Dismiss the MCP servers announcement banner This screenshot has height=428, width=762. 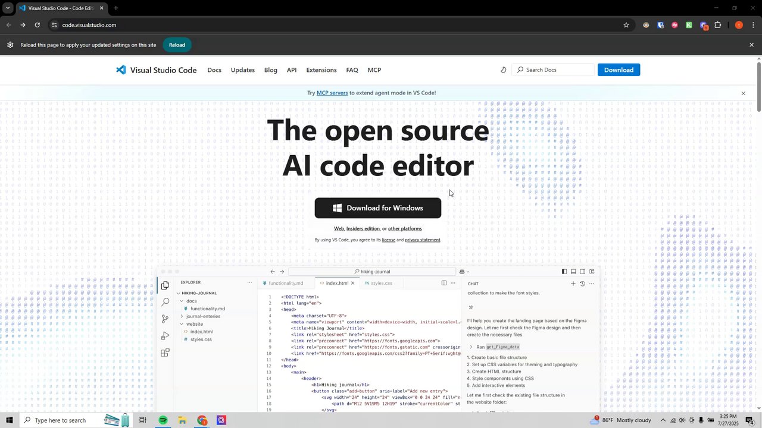(743, 93)
